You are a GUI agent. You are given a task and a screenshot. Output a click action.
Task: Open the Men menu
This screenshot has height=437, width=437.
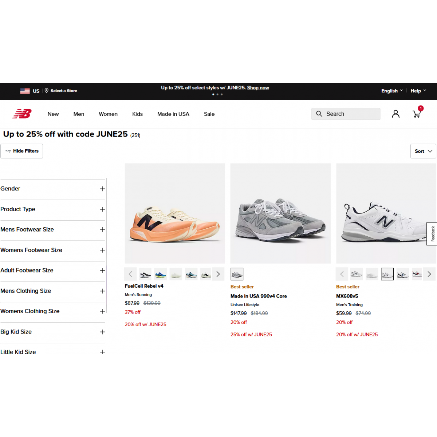(x=79, y=114)
